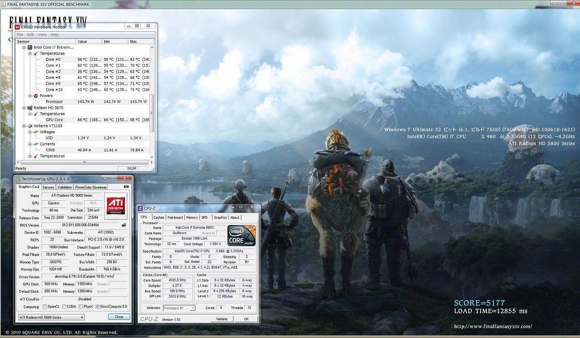Click the Volterra VT1165 chip icon
The width and height of the screenshot is (580, 338).
(x=30, y=126)
